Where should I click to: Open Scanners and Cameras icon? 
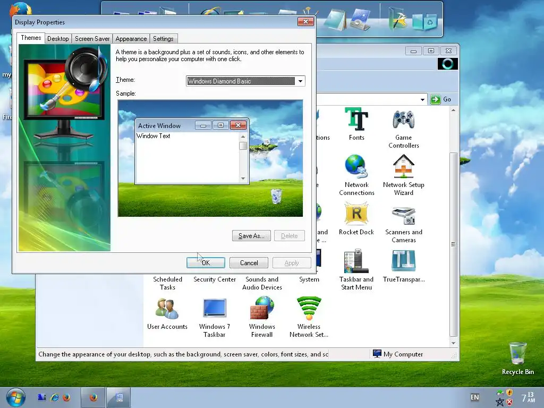point(404,215)
